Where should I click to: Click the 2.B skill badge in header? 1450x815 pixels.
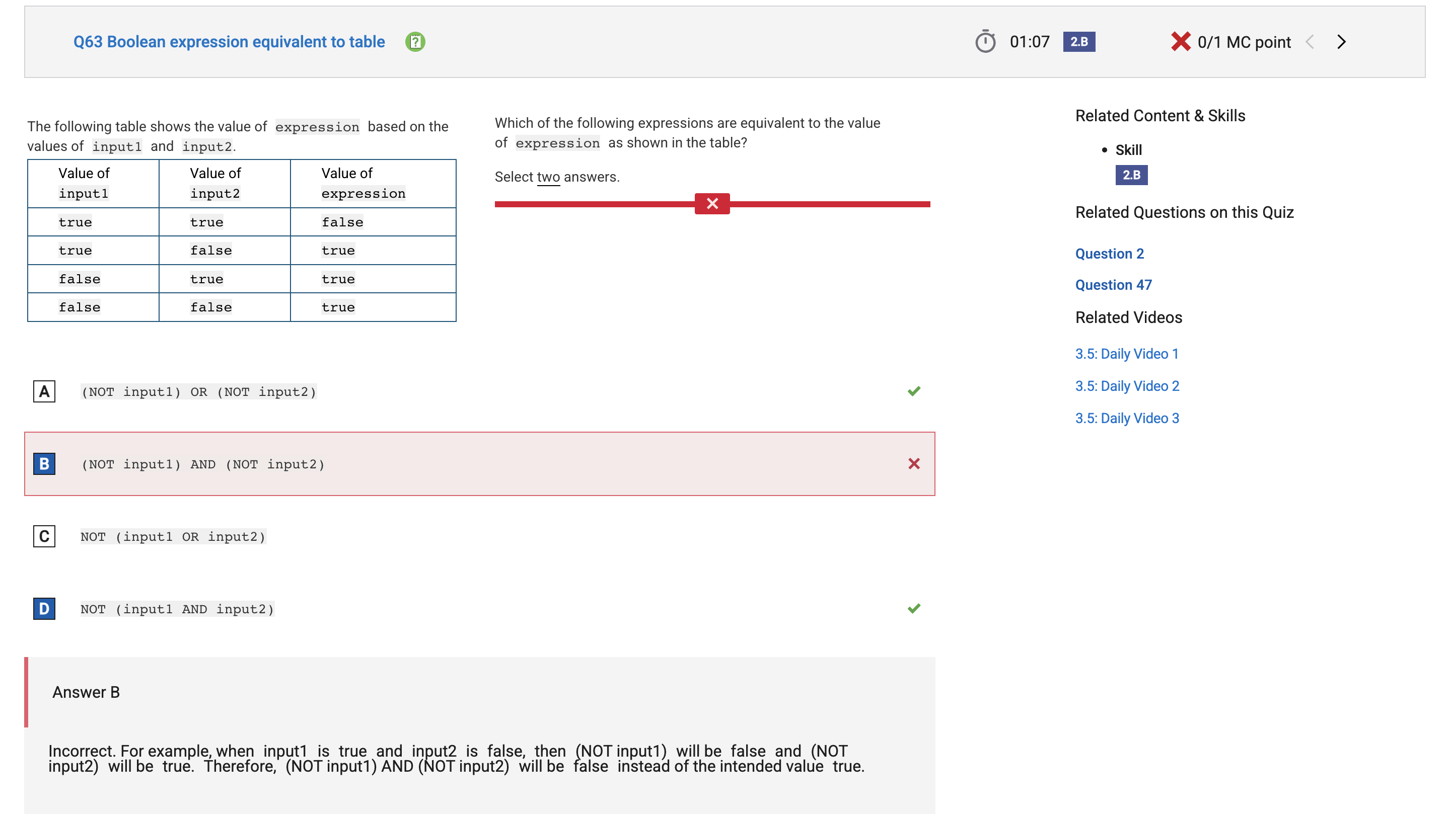[1079, 42]
